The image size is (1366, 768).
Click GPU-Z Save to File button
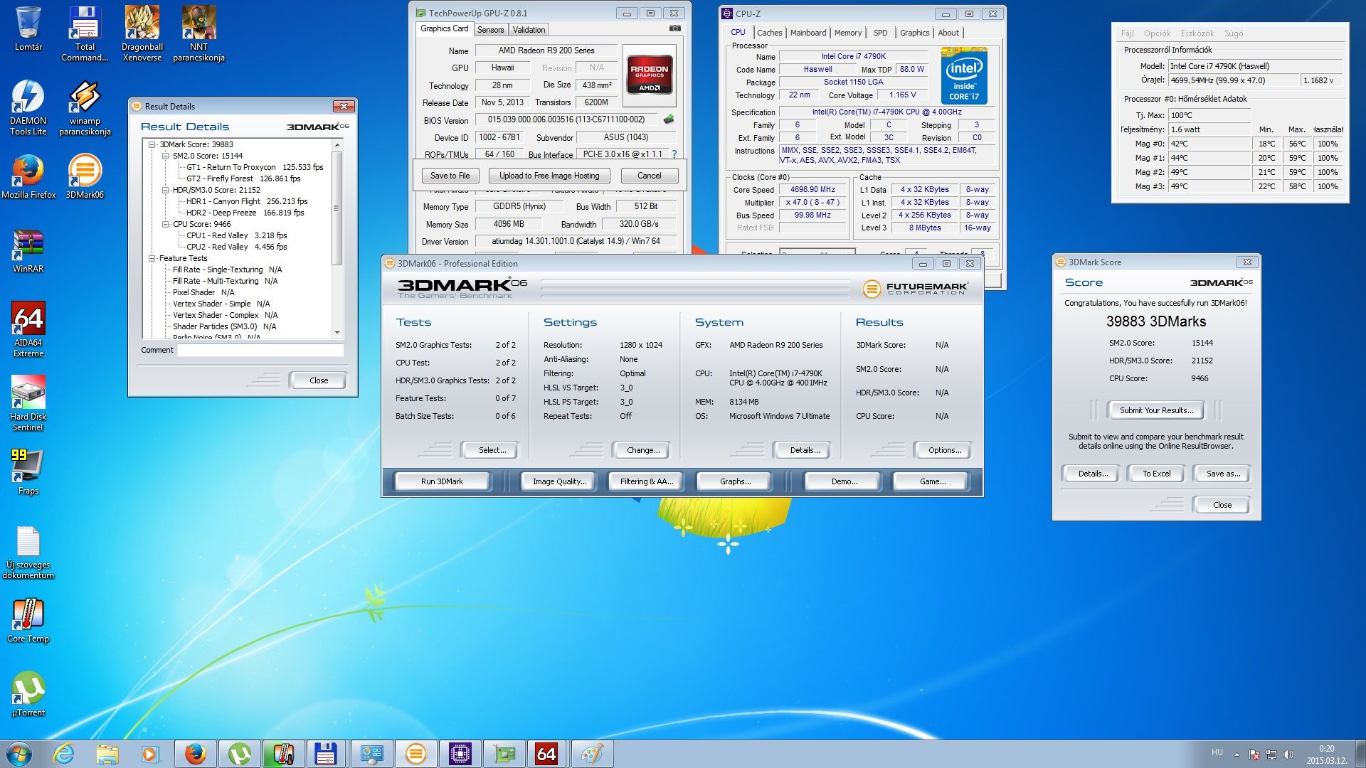click(x=450, y=176)
